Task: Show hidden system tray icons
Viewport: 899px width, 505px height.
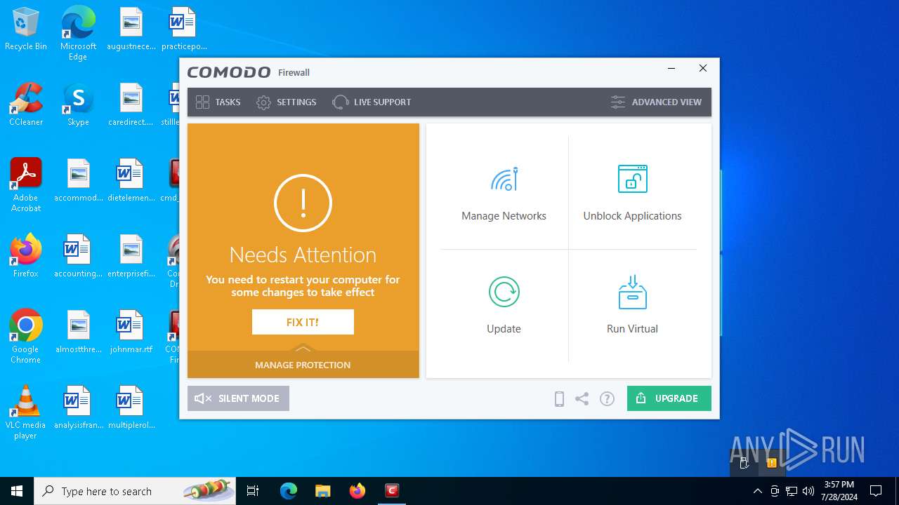Action: 757,491
